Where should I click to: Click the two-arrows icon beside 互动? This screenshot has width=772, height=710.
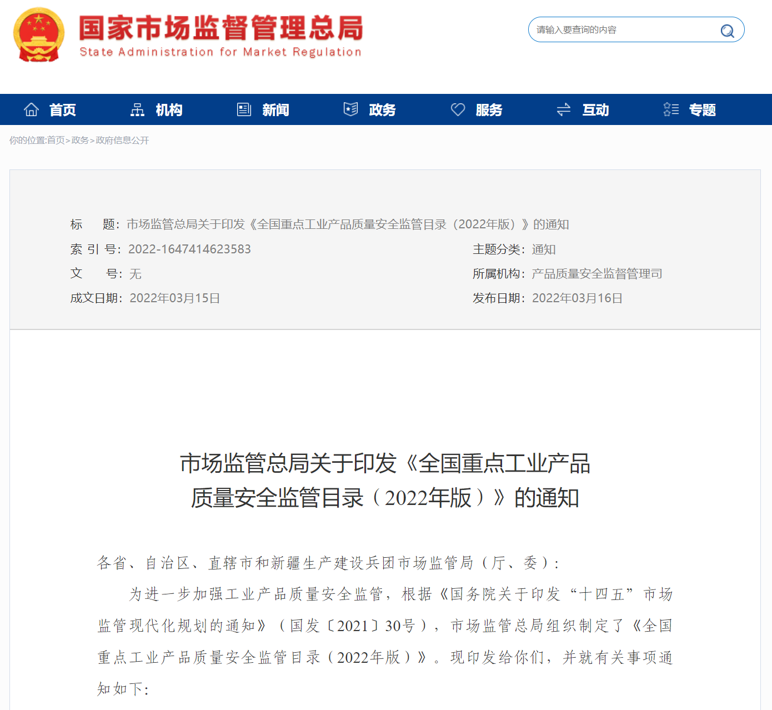[564, 110]
